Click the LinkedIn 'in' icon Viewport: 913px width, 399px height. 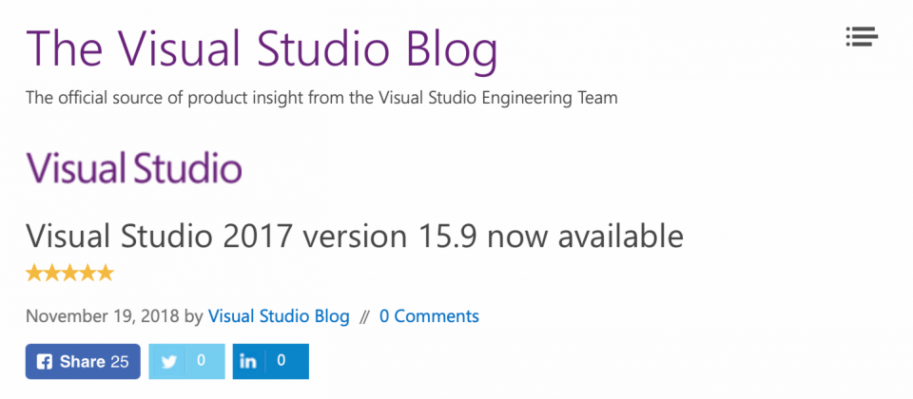click(x=249, y=362)
